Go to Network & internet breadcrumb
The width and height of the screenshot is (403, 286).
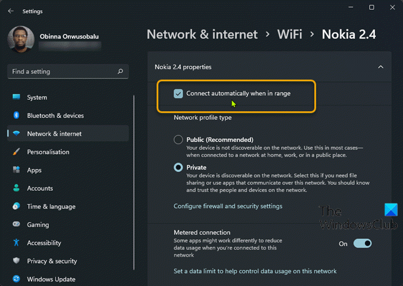(202, 34)
